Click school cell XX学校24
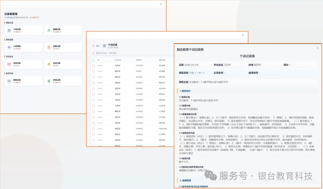Screen dimensions: 323x189 pos(139,106)
